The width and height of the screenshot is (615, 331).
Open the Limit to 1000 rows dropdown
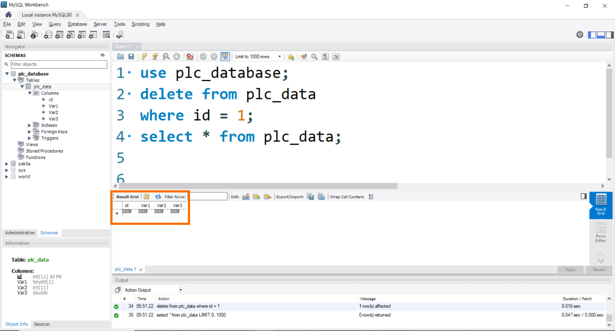pyautogui.click(x=280, y=57)
